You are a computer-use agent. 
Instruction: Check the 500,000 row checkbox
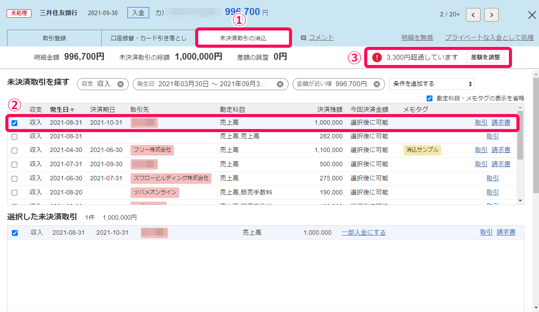15,164
